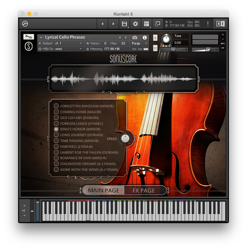The height and width of the screenshot is (249, 247).
Task: Open the Output st. 1 dropdown
Action: pos(61,43)
